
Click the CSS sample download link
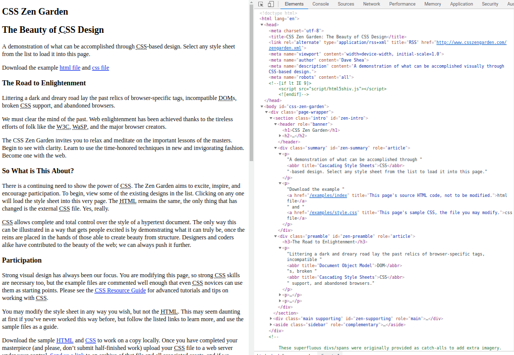(x=90, y=340)
